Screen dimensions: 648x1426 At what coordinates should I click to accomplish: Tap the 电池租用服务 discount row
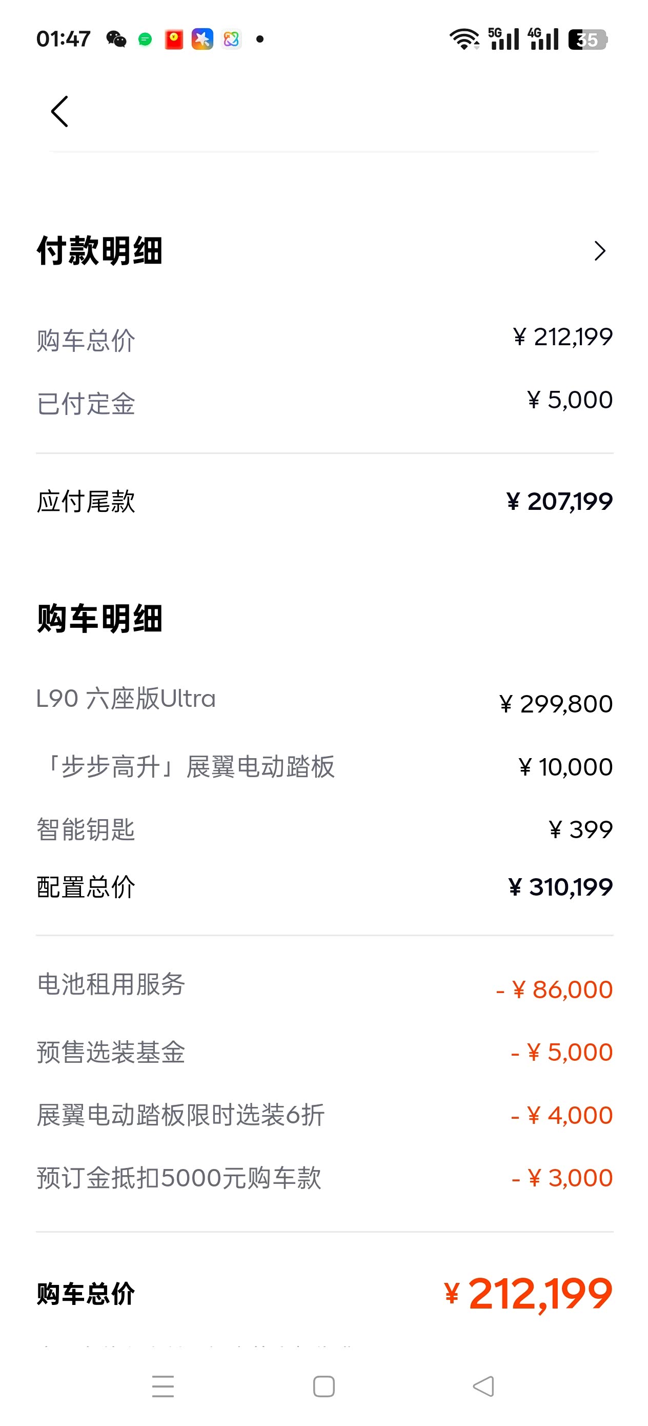coord(325,985)
